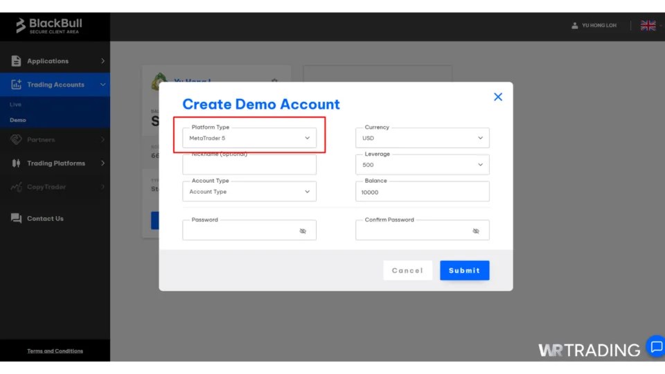Image resolution: width=665 pixels, height=374 pixels.
Task: Submit the demo account form
Action: pyautogui.click(x=464, y=270)
